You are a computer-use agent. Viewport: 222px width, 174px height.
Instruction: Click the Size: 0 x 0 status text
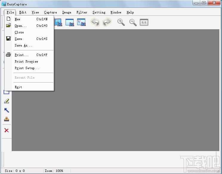(15, 171)
